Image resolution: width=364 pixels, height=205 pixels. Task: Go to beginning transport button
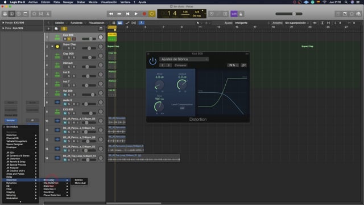(x=127, y=14)
